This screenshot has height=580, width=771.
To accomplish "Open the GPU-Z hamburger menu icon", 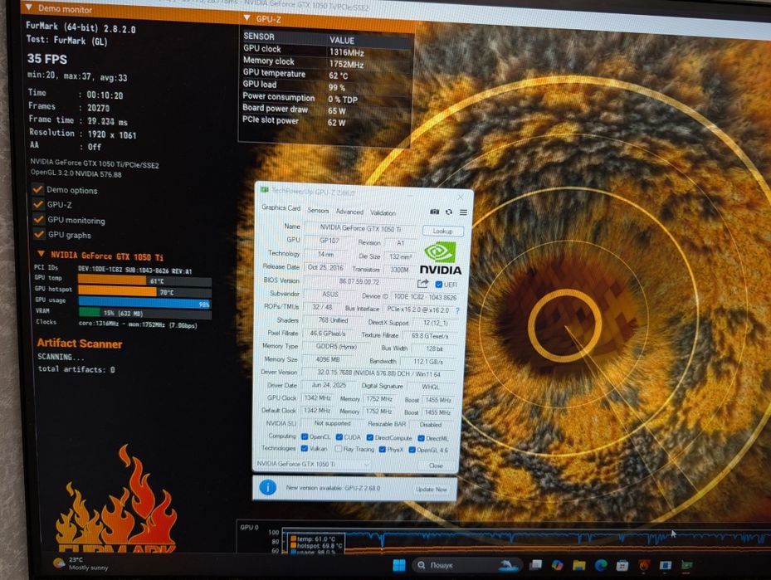I will coord(463,212).
